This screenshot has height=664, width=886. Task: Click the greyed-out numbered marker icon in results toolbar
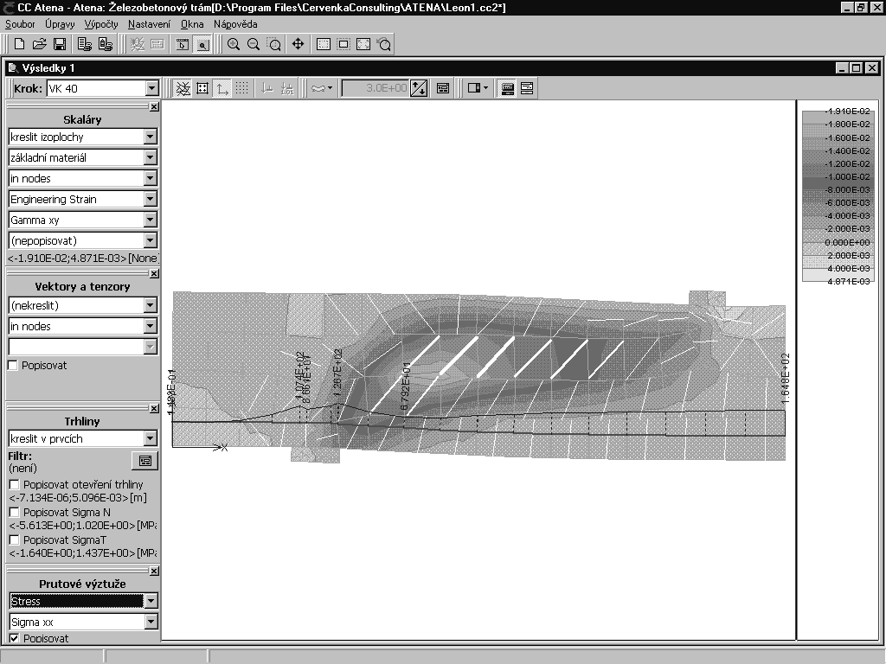tap(287, 88)
